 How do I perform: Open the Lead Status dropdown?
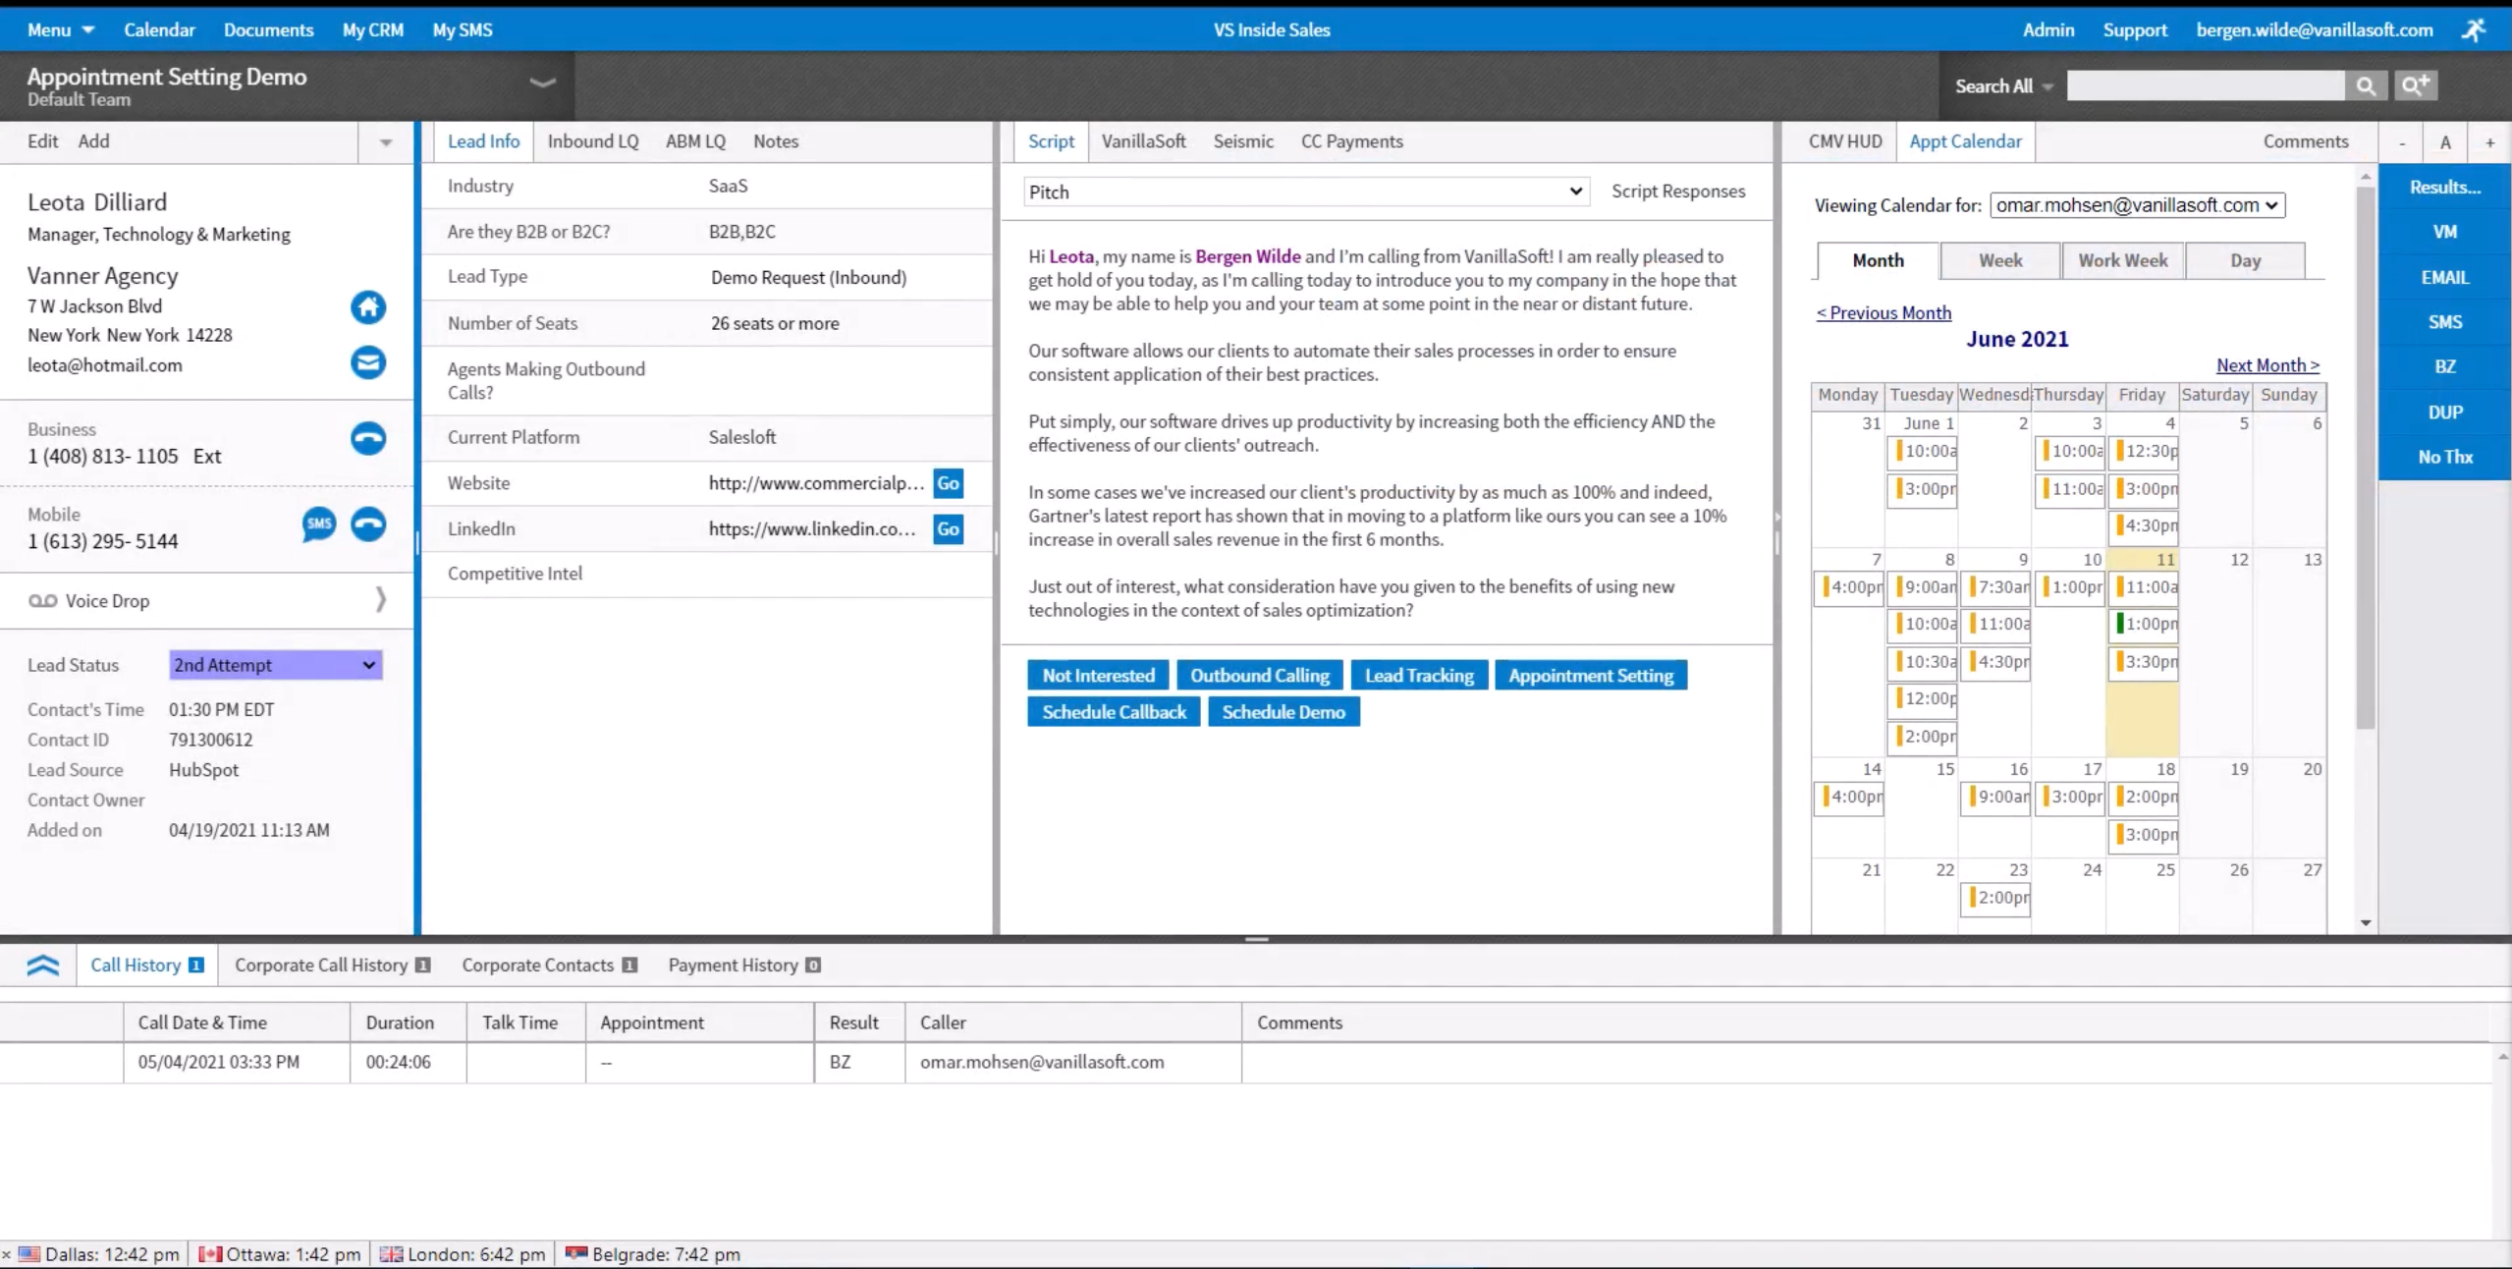[x=276, y=665]
